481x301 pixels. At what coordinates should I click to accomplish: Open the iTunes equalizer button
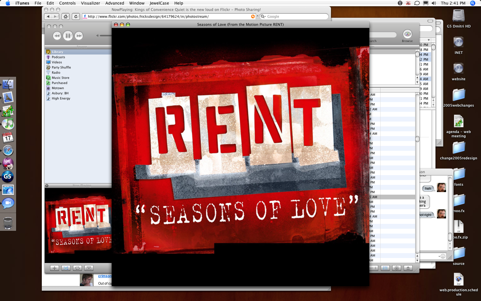pos(385,268)
